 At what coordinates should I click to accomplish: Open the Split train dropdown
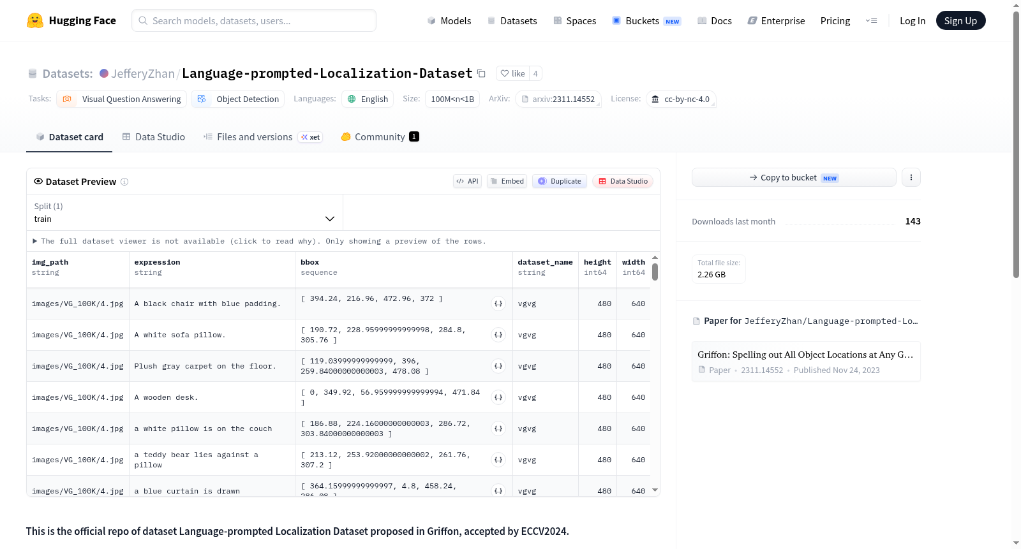point(185,212)
